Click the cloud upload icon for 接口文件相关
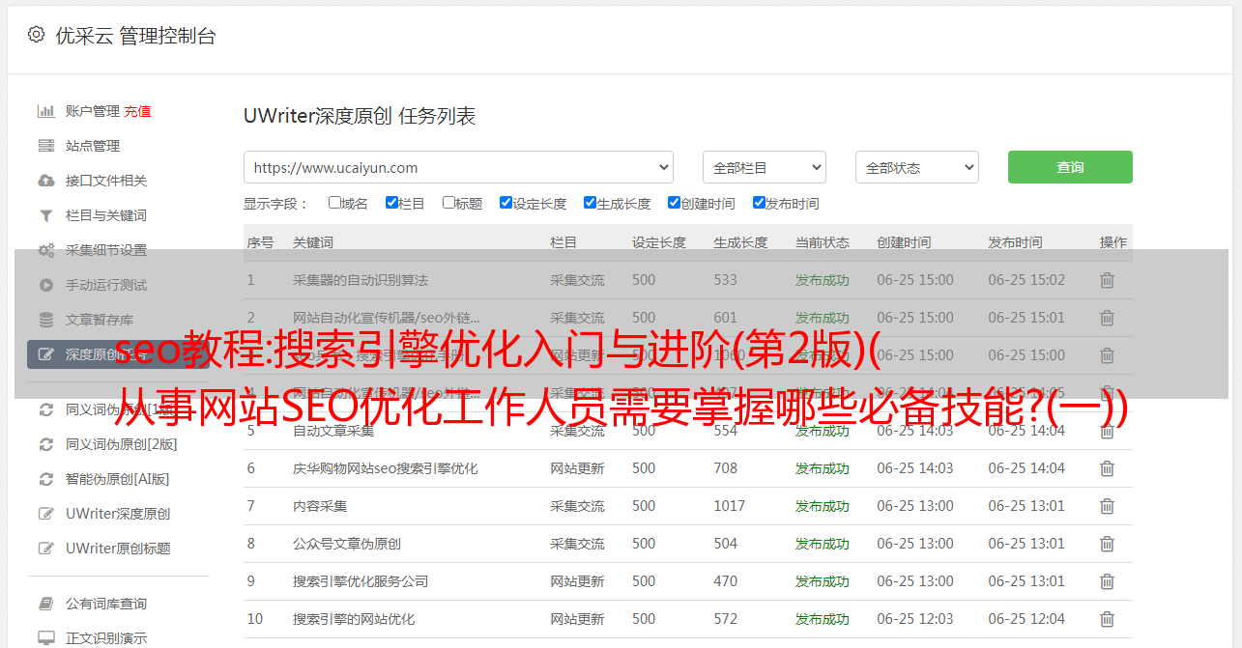This screenshot has height=648, width=1242. 45,181
